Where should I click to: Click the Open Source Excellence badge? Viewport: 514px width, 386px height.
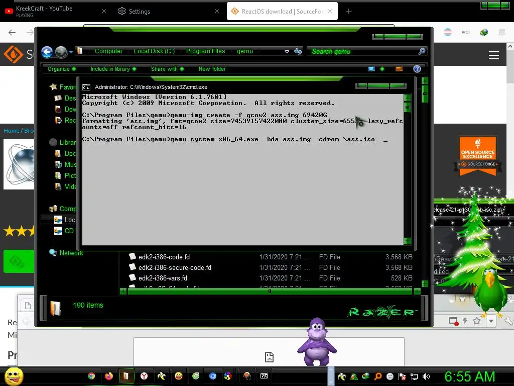478,156
